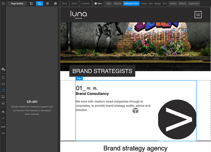Navigate to Hero in breadcrumb
Image resolution: width=211 pixels, height=152 pixels.
(65, 4)
